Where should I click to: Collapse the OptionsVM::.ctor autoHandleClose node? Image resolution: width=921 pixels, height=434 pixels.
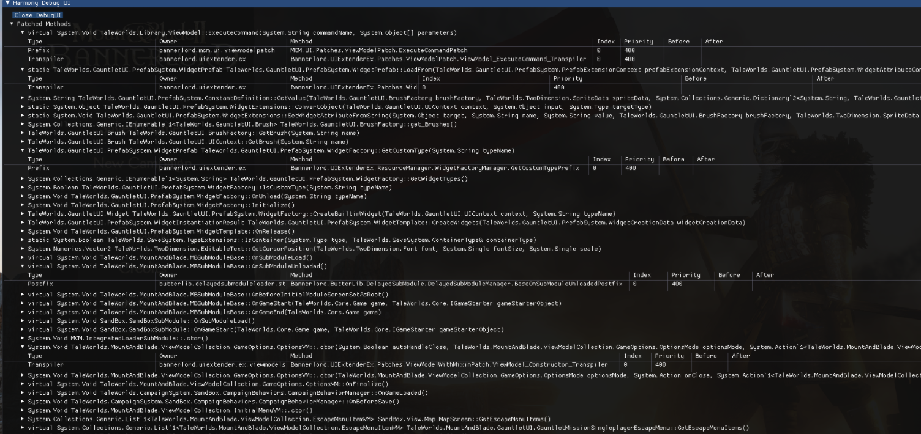(x=23, y=347)
